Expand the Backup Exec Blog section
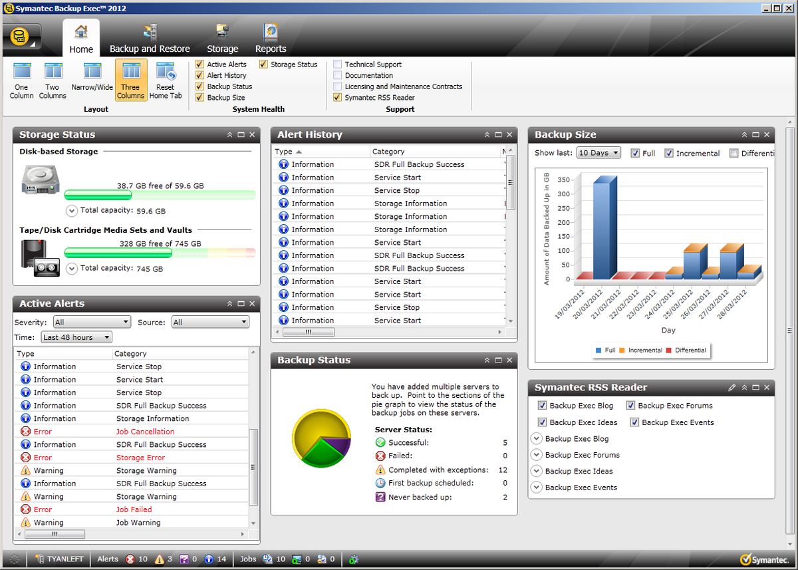Viewport: 798px width, 570px height. [536, 438]
